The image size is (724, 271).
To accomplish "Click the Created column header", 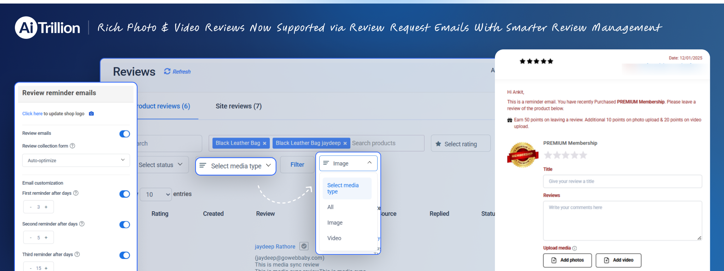I will 213,214.
